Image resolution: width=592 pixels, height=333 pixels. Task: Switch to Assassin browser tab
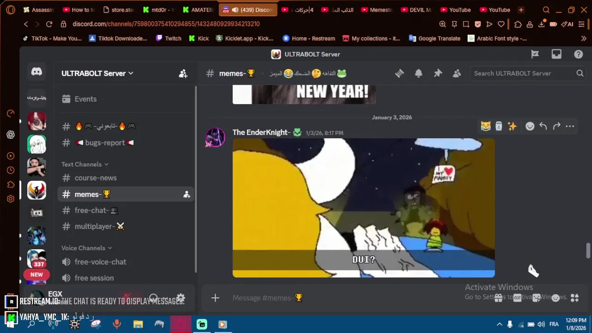tap(39, 10)
